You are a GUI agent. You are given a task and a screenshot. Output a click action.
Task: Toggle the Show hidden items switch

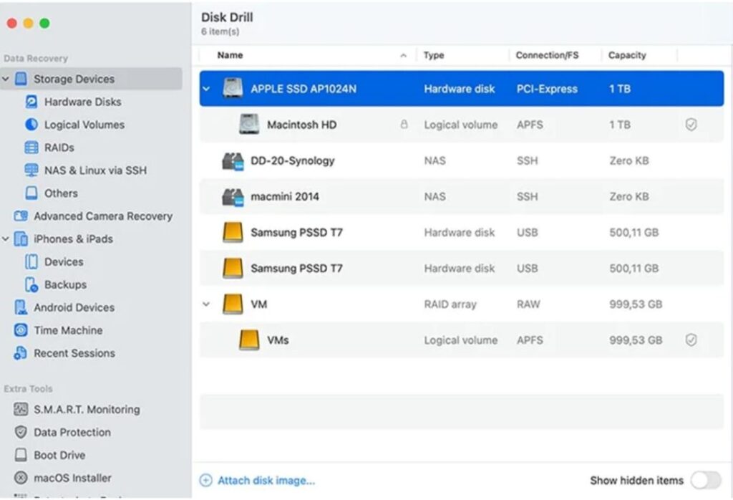pos(704,480)
